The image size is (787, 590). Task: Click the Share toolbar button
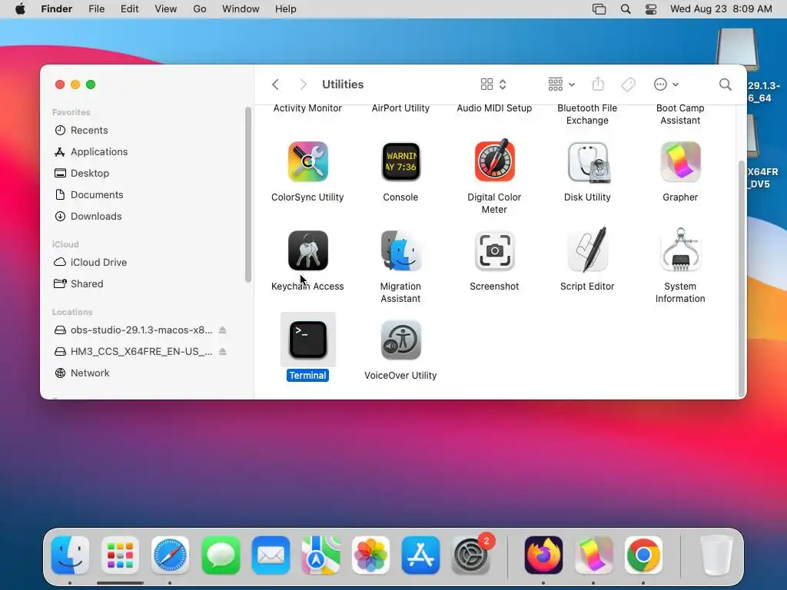coord(598,84)
